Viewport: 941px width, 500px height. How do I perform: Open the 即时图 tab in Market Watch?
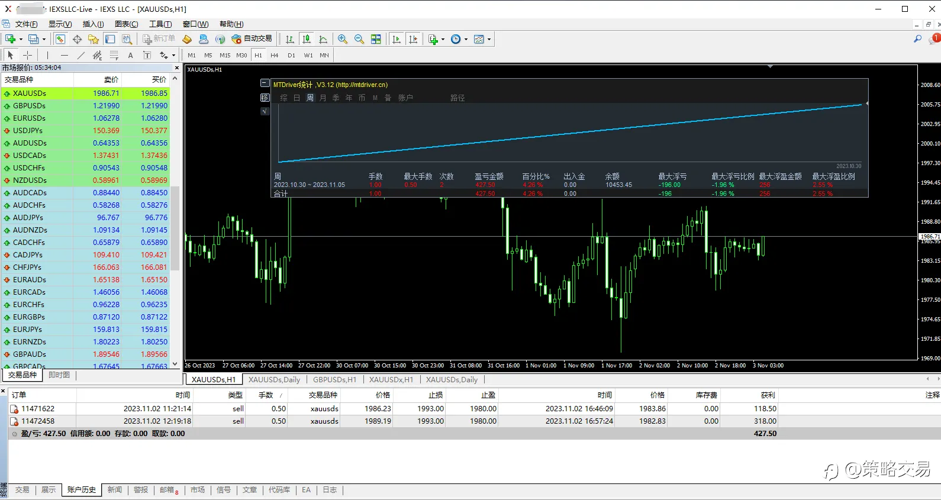(x=59, y=375)
